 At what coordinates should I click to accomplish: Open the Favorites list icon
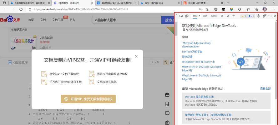click(x=248, y=9)
